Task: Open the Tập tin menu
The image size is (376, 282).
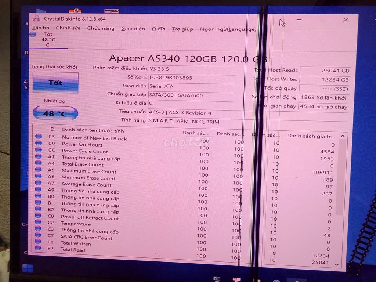Action: 41,28
